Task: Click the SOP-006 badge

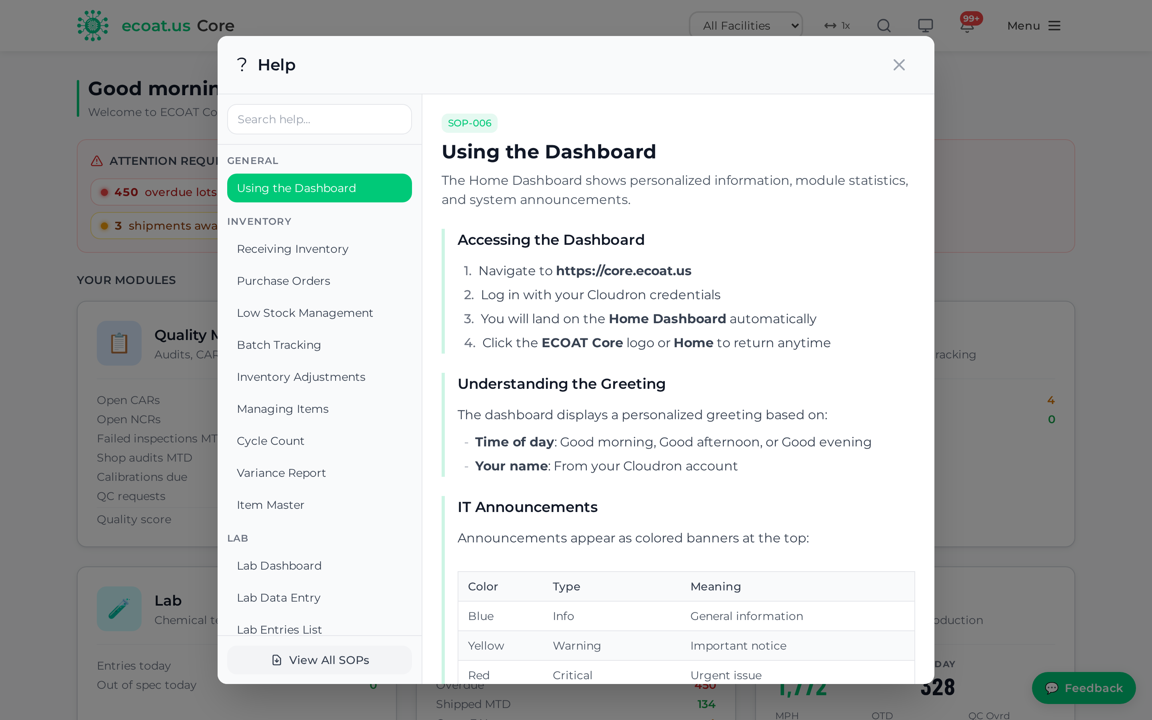Action: tap(469, 123)
